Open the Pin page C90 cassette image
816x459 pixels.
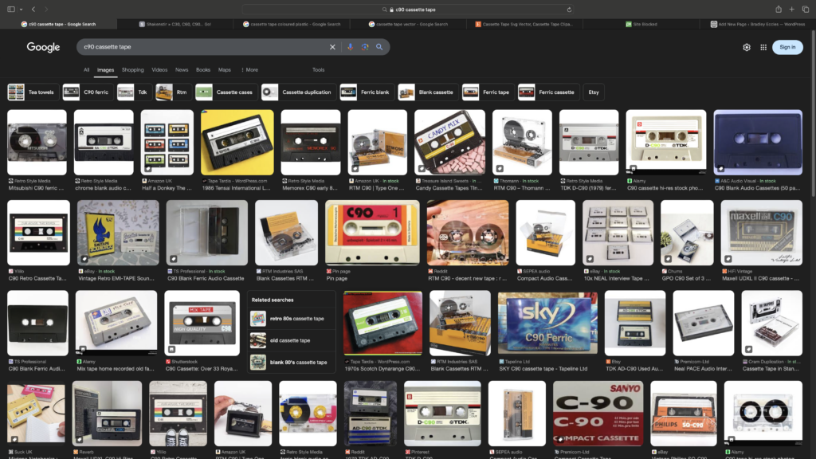pyautogui.click(x=372, y=233)
